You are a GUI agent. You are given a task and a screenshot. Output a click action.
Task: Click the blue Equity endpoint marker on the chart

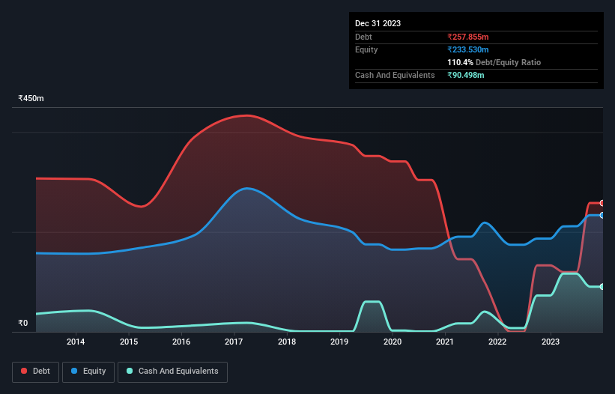point(602,215)
